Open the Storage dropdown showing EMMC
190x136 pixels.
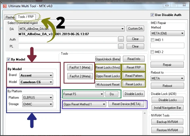pyautogui.click(x=38, y=104)
